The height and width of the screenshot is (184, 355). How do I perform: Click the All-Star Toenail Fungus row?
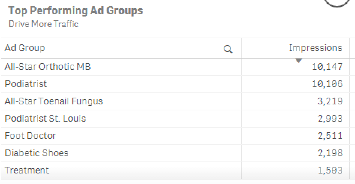(x=54, y=101)
